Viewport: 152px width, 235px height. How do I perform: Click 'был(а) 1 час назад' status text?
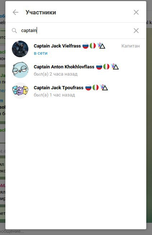click(x=54, y=95)
